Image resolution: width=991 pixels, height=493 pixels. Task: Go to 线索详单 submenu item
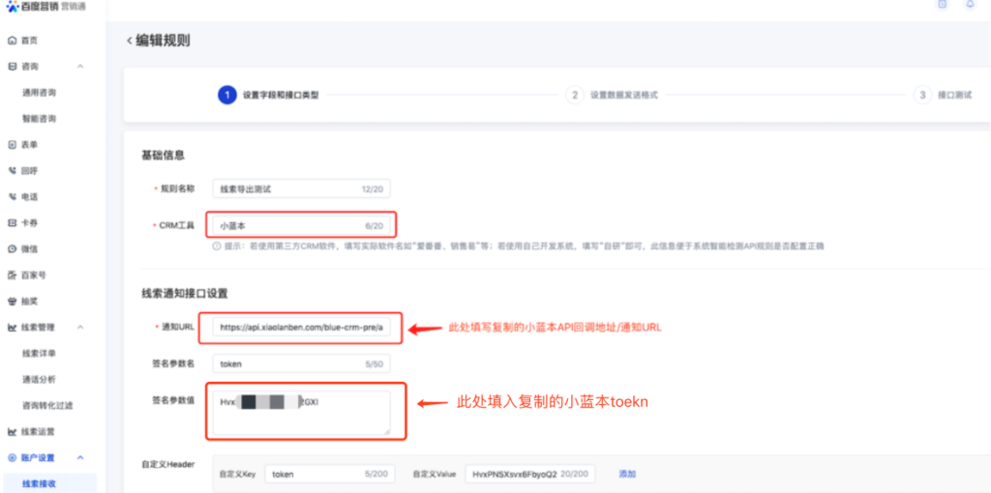39,353
